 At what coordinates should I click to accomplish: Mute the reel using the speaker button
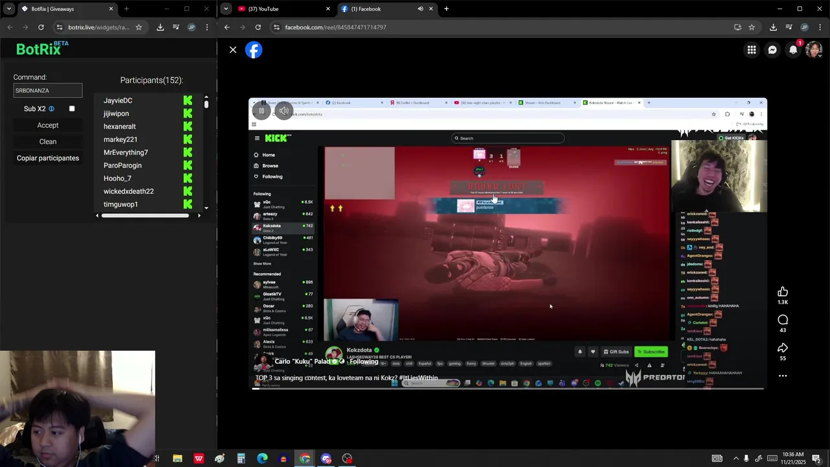click(283, 111)
